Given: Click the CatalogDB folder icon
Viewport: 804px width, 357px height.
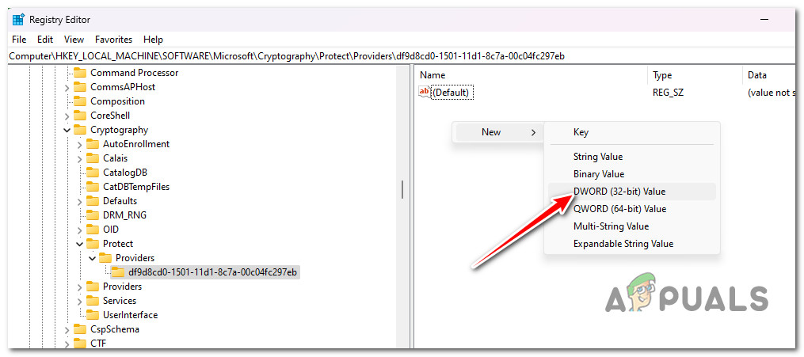Looking at the screenshot, I should click(x=93, y=173).
